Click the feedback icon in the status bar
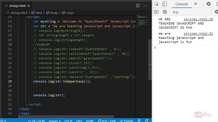 tap(139, 121)
